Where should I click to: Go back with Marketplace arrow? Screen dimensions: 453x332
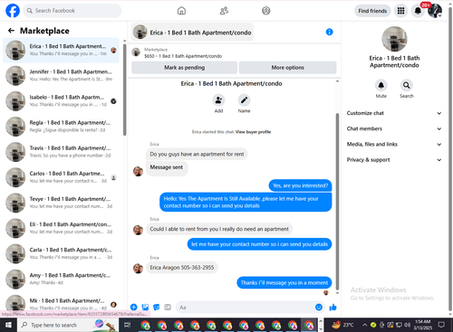point(11,31)
